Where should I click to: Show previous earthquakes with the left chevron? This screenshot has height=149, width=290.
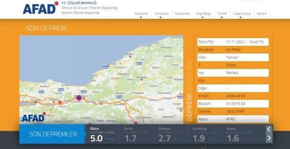pyautogui.click(x=269, y=130)
